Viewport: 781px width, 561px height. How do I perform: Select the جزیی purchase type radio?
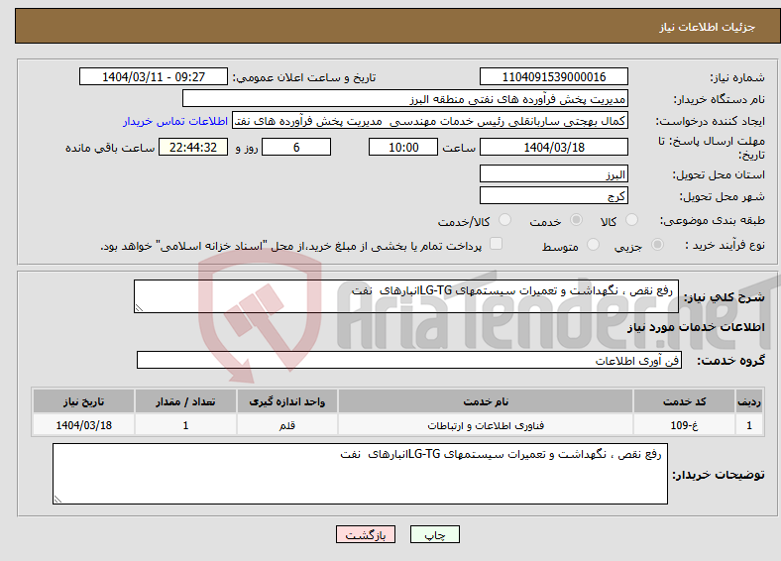[x=657, y=244]
